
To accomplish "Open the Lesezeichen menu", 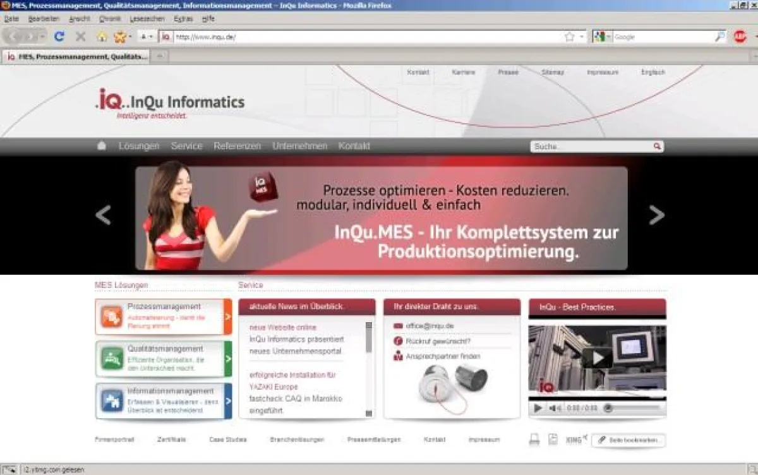I will pos(147,19).
